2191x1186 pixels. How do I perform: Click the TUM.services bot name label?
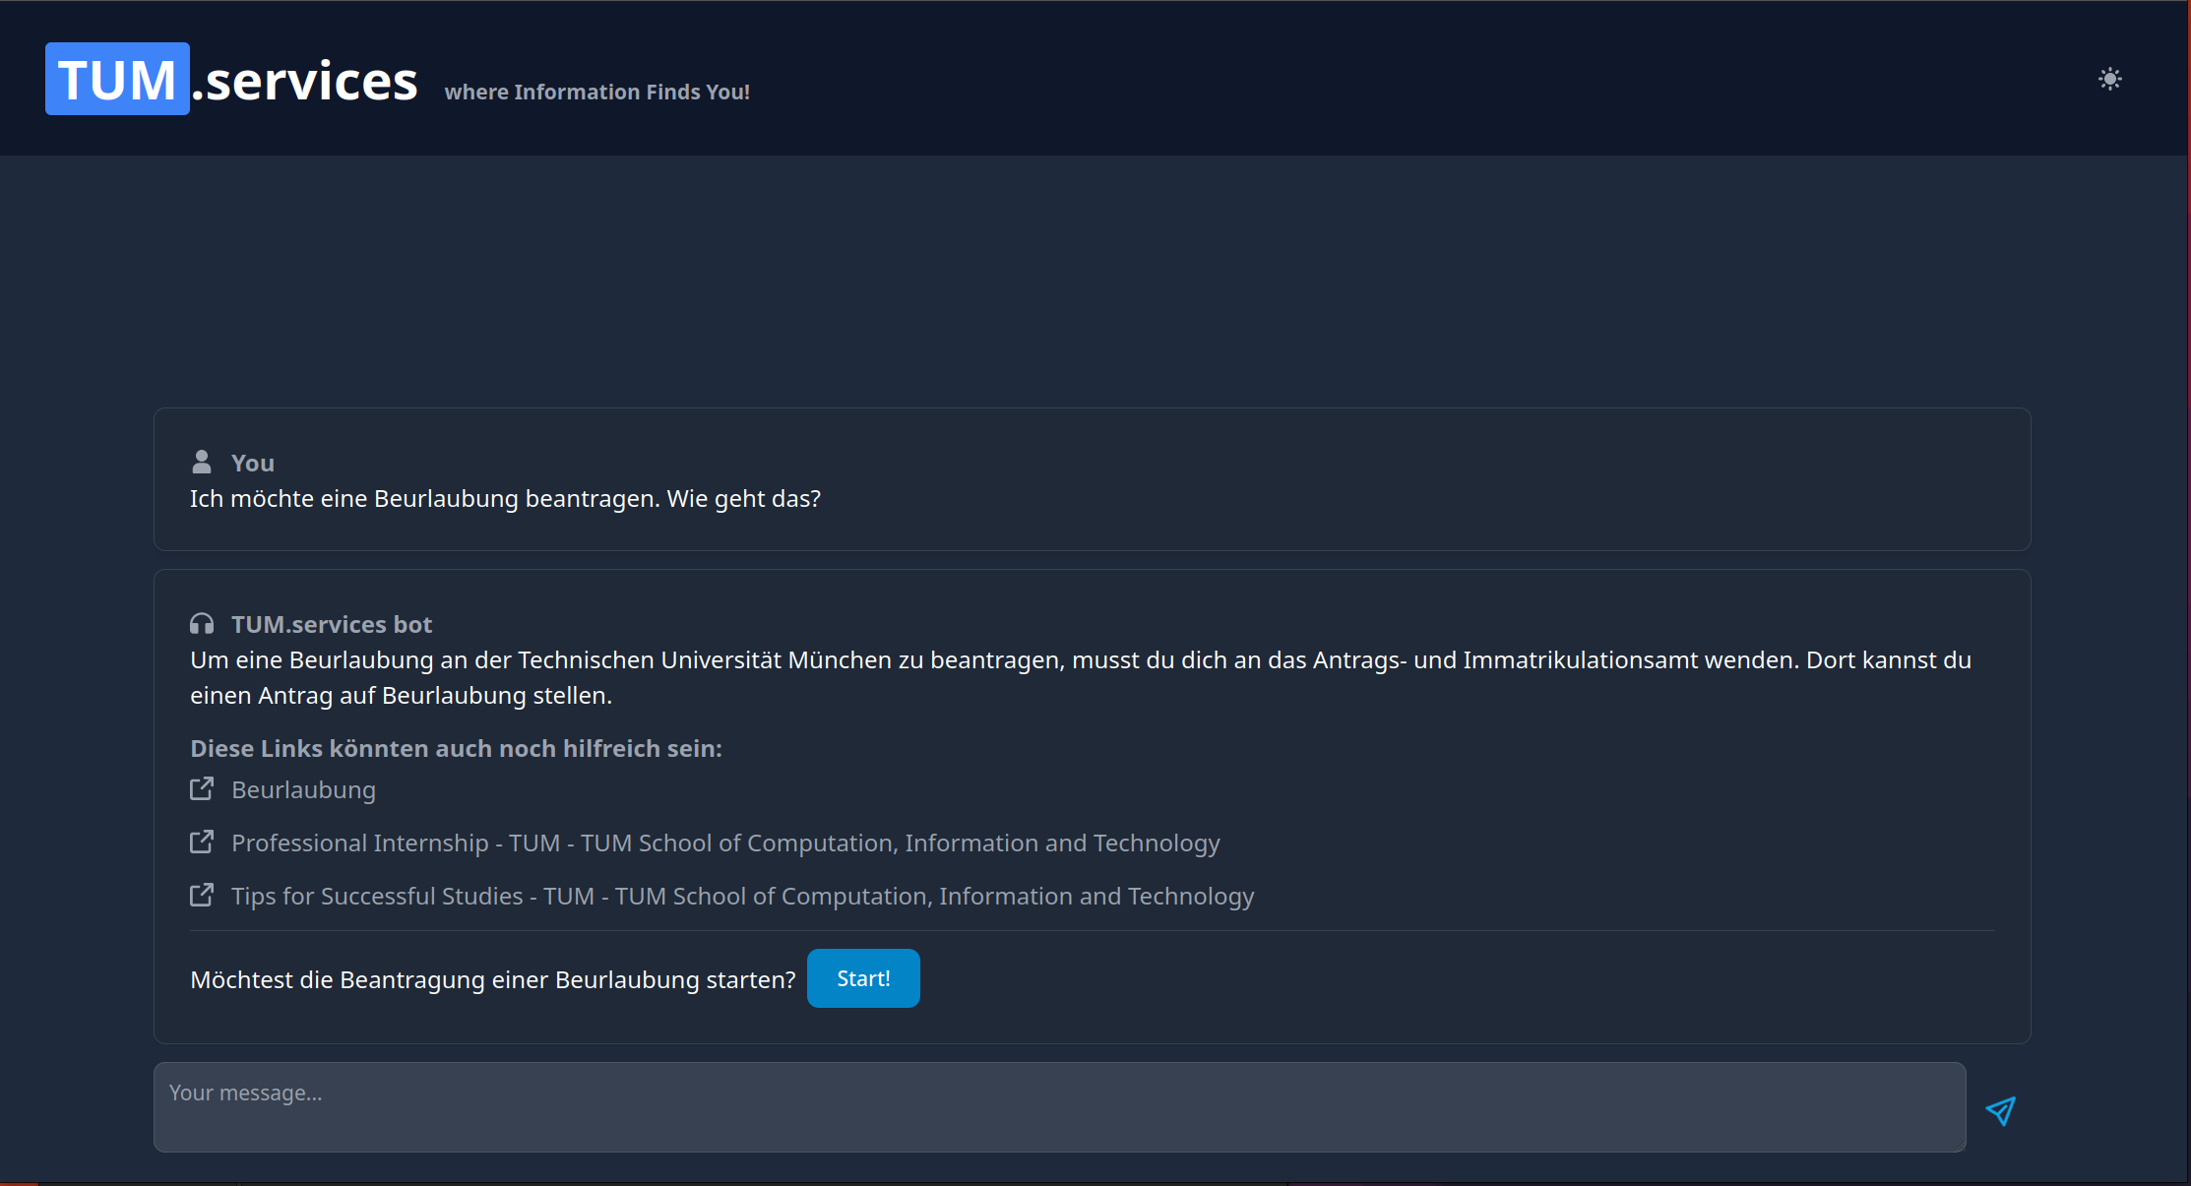(332, 625)
